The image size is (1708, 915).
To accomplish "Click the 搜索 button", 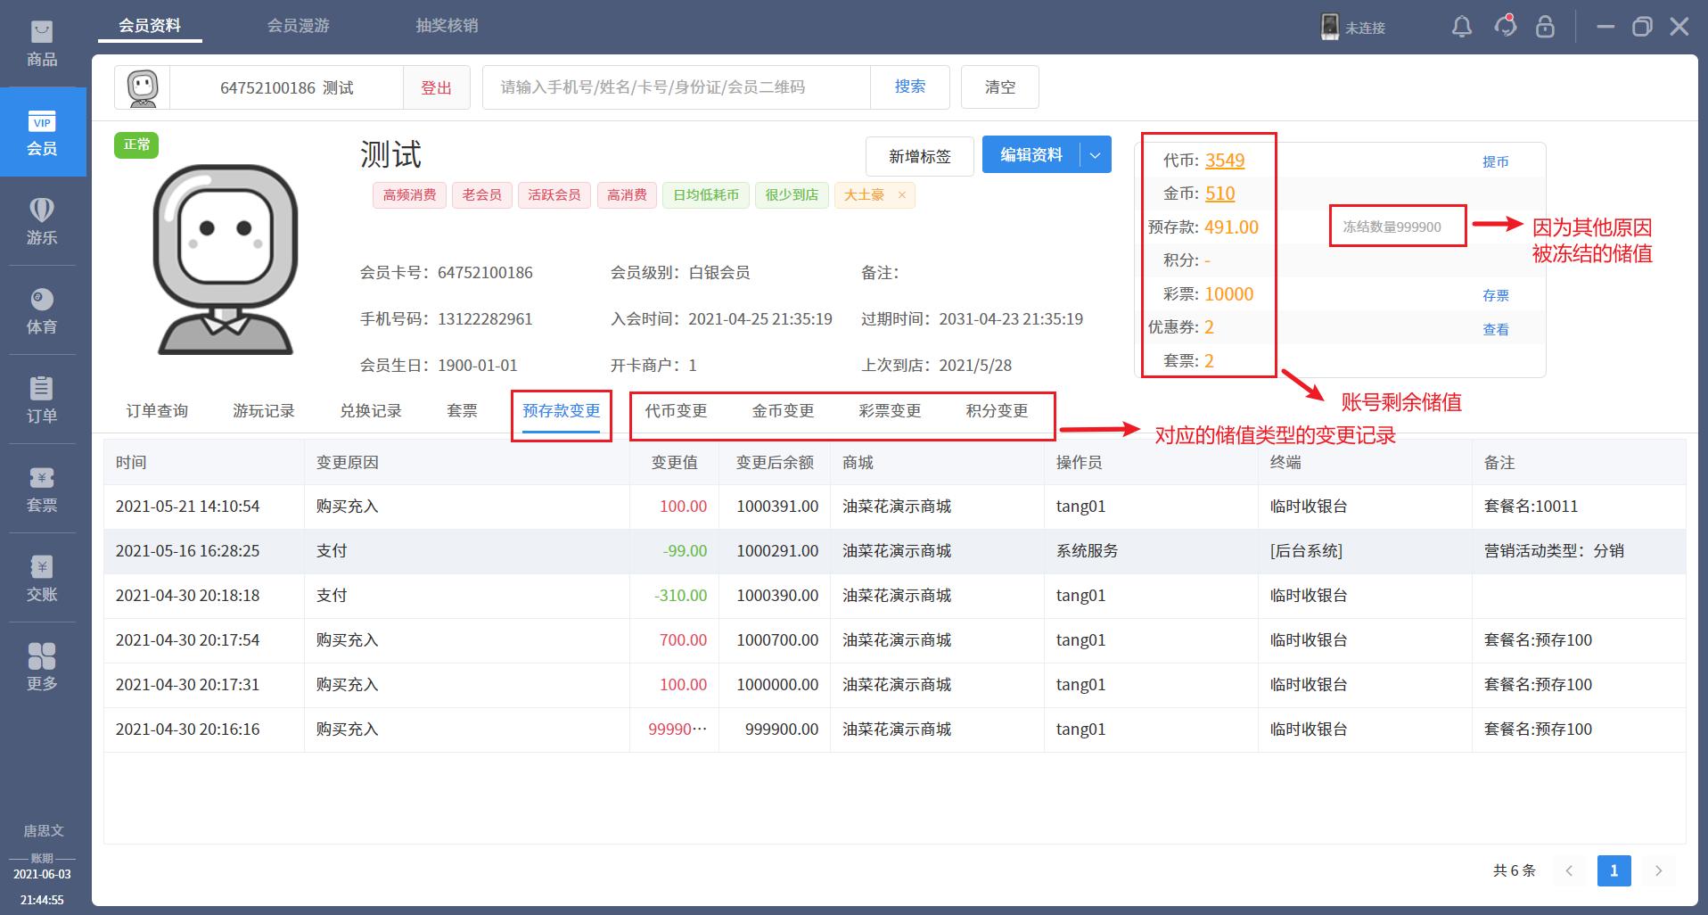I will [x=910, y=87].
